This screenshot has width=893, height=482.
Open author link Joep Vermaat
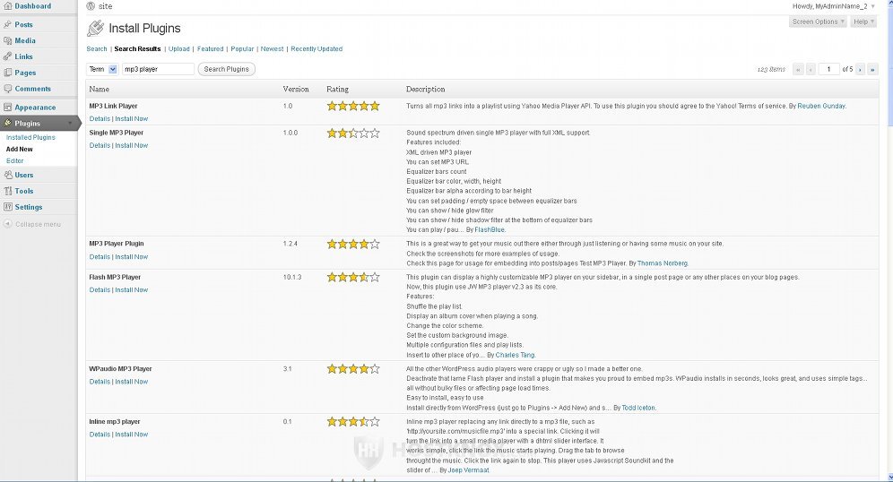468,470
